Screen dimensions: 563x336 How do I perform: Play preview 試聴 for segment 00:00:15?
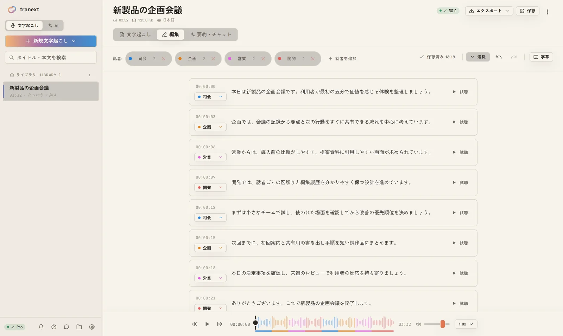460,243
